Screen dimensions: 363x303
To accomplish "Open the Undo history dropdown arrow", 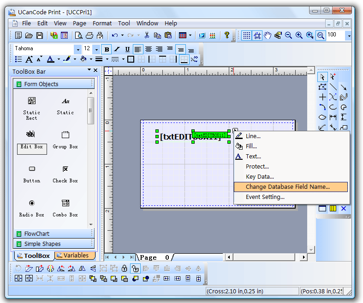I will tap(123, 35).
